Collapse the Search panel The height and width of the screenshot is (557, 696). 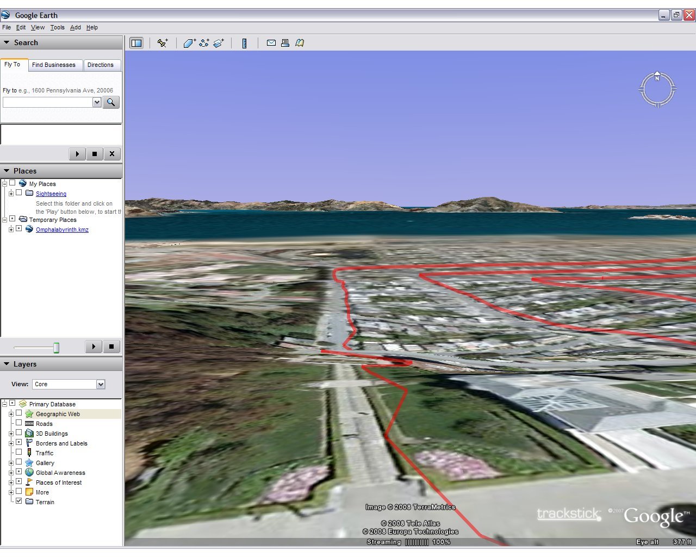click(7, 42)
